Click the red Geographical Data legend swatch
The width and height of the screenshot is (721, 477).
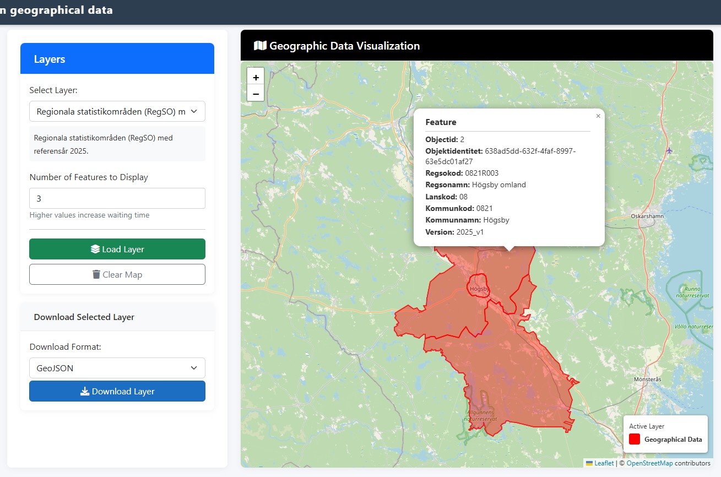pos(635,439)
